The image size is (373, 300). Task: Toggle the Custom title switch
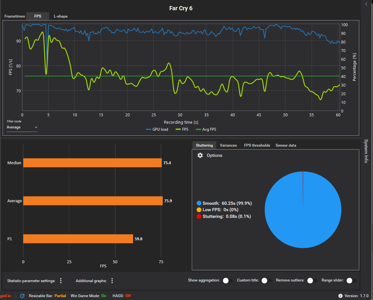click(267, 281)
